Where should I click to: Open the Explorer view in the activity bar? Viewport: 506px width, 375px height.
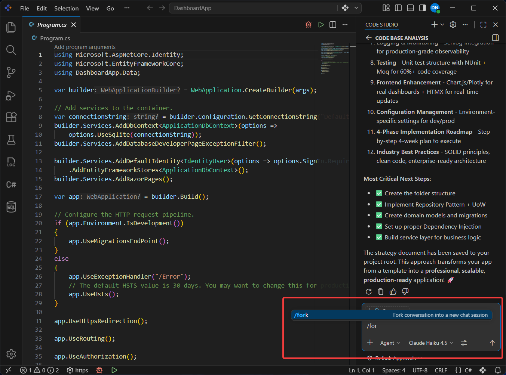point(11,27)
